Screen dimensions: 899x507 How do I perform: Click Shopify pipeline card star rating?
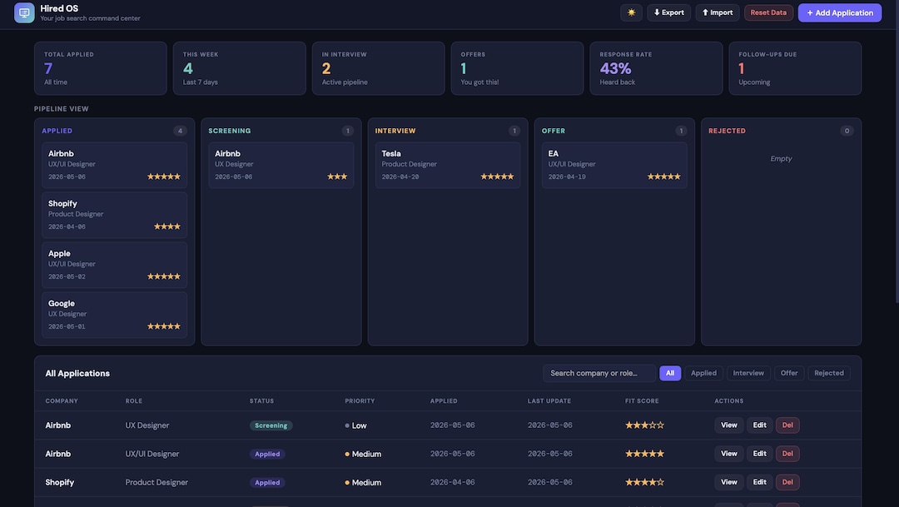[166, 226]
